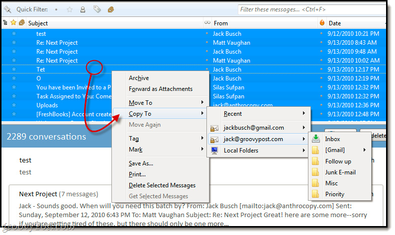The height and width of the screenshot is (235, 395).
Task: Click the jackbusch@gmail.com mail account icon
Action: tap(214, 128)
